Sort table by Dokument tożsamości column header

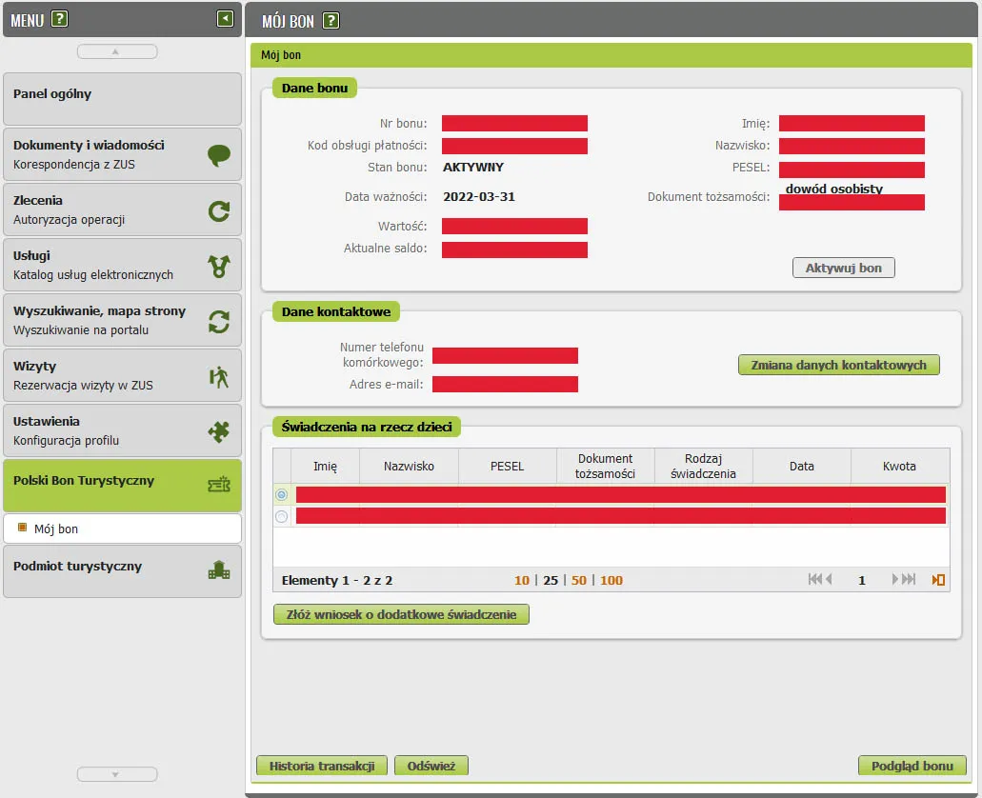pyautogui.click(x=606, y=466)
